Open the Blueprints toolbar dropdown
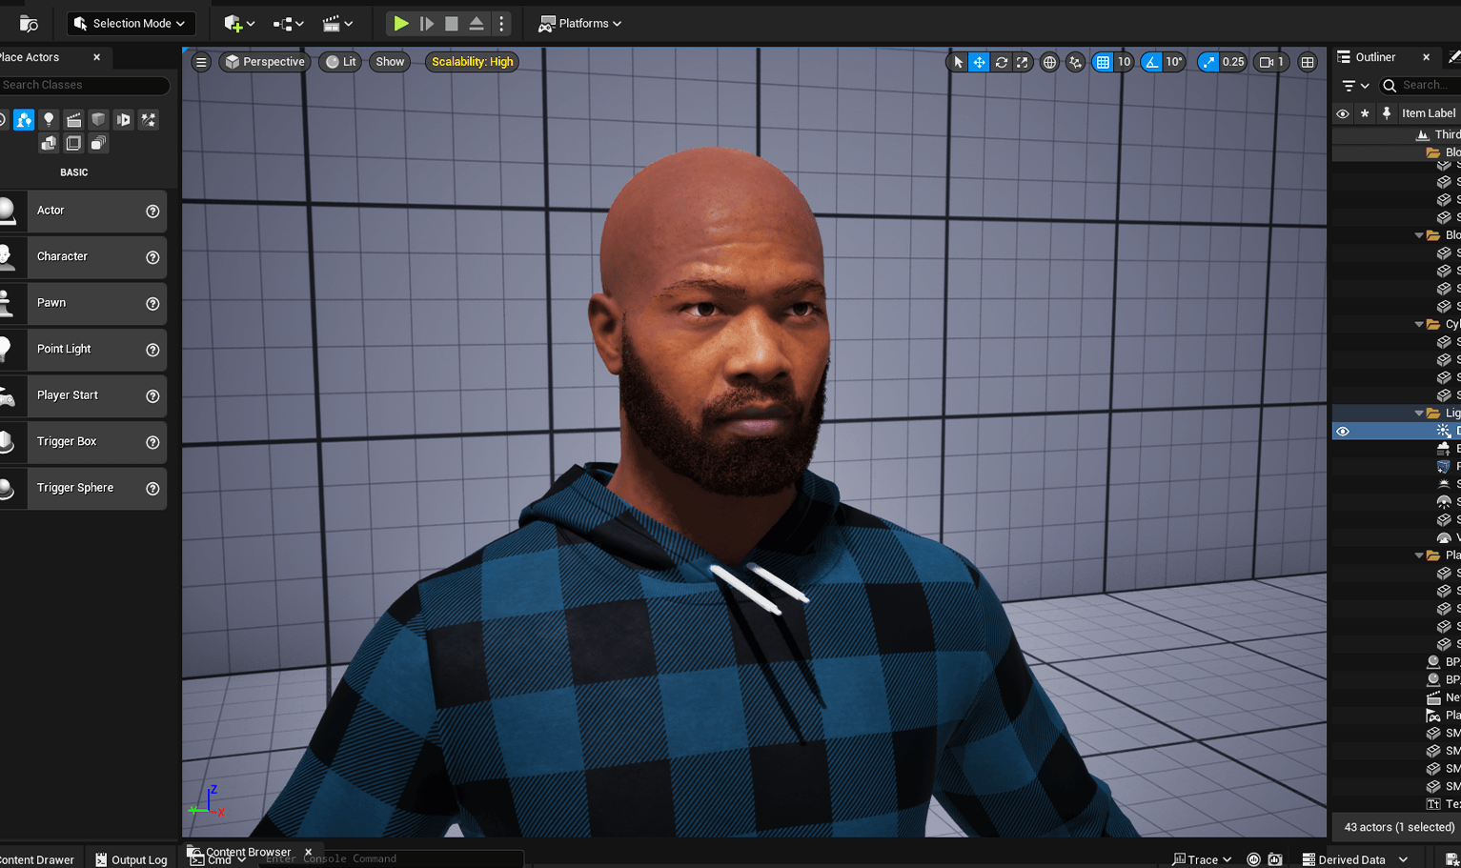The image size is (1461, 868). point(288,24)
